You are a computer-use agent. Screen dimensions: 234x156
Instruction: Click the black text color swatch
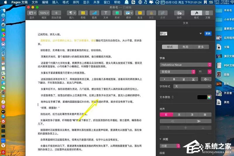coord(202,97)
